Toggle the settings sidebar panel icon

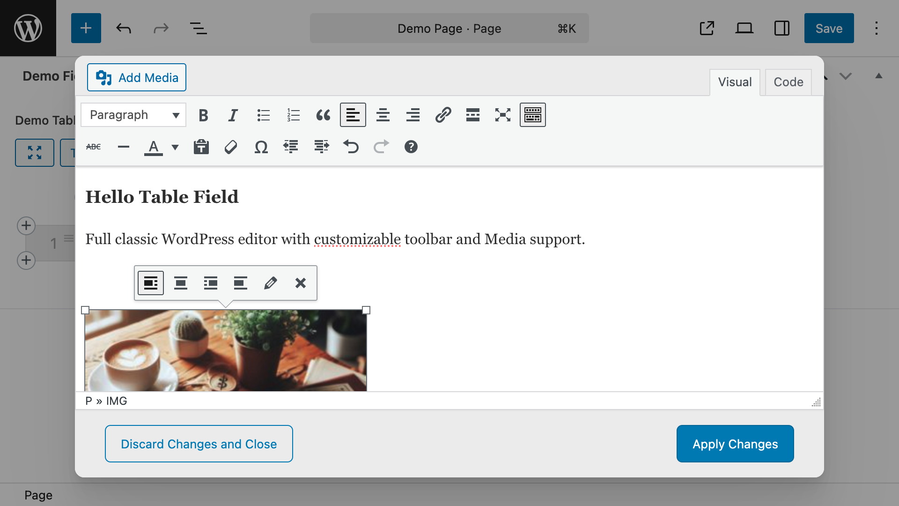coord(782,28)
